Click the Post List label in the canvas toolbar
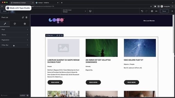The image size is (175, 98). pos(50,35)
